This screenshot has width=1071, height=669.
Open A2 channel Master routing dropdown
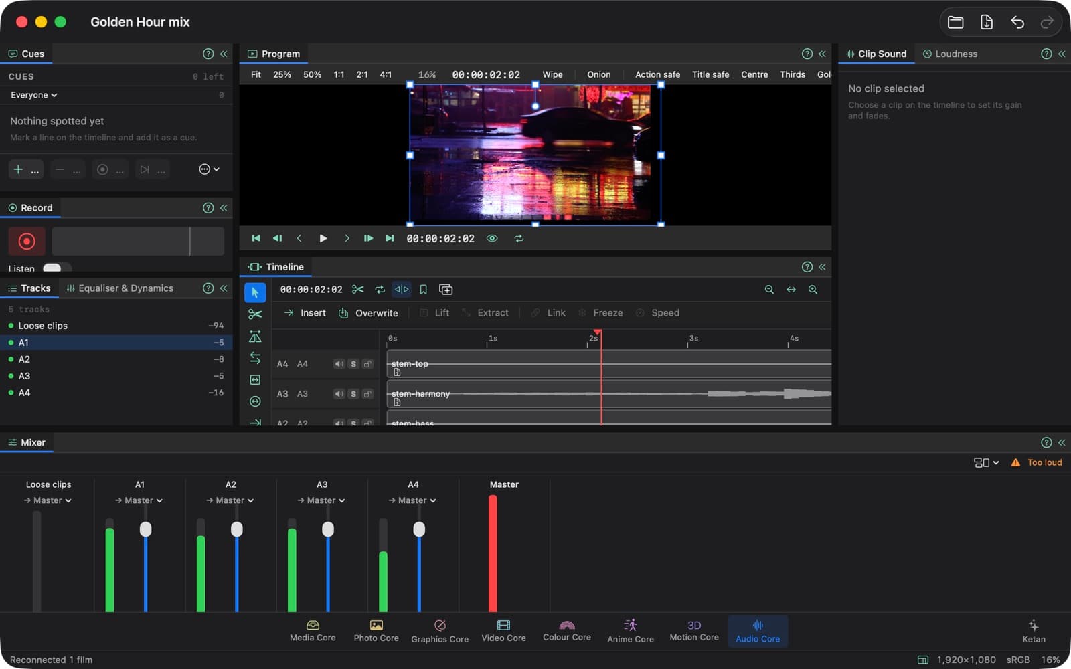tap(230, 500)
